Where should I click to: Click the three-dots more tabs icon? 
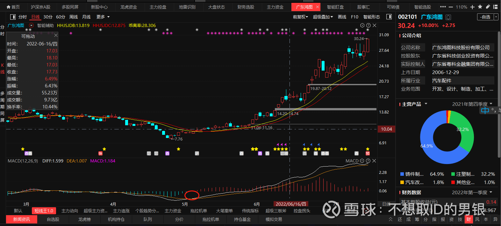point(443,7)
